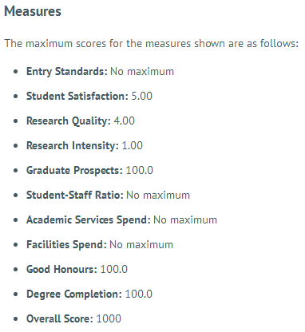Image resolution: width=305 pixels, height=332 pixels.
Task: Click the Research Quality label
Action: pyautogui.click(x=69, y=121)
